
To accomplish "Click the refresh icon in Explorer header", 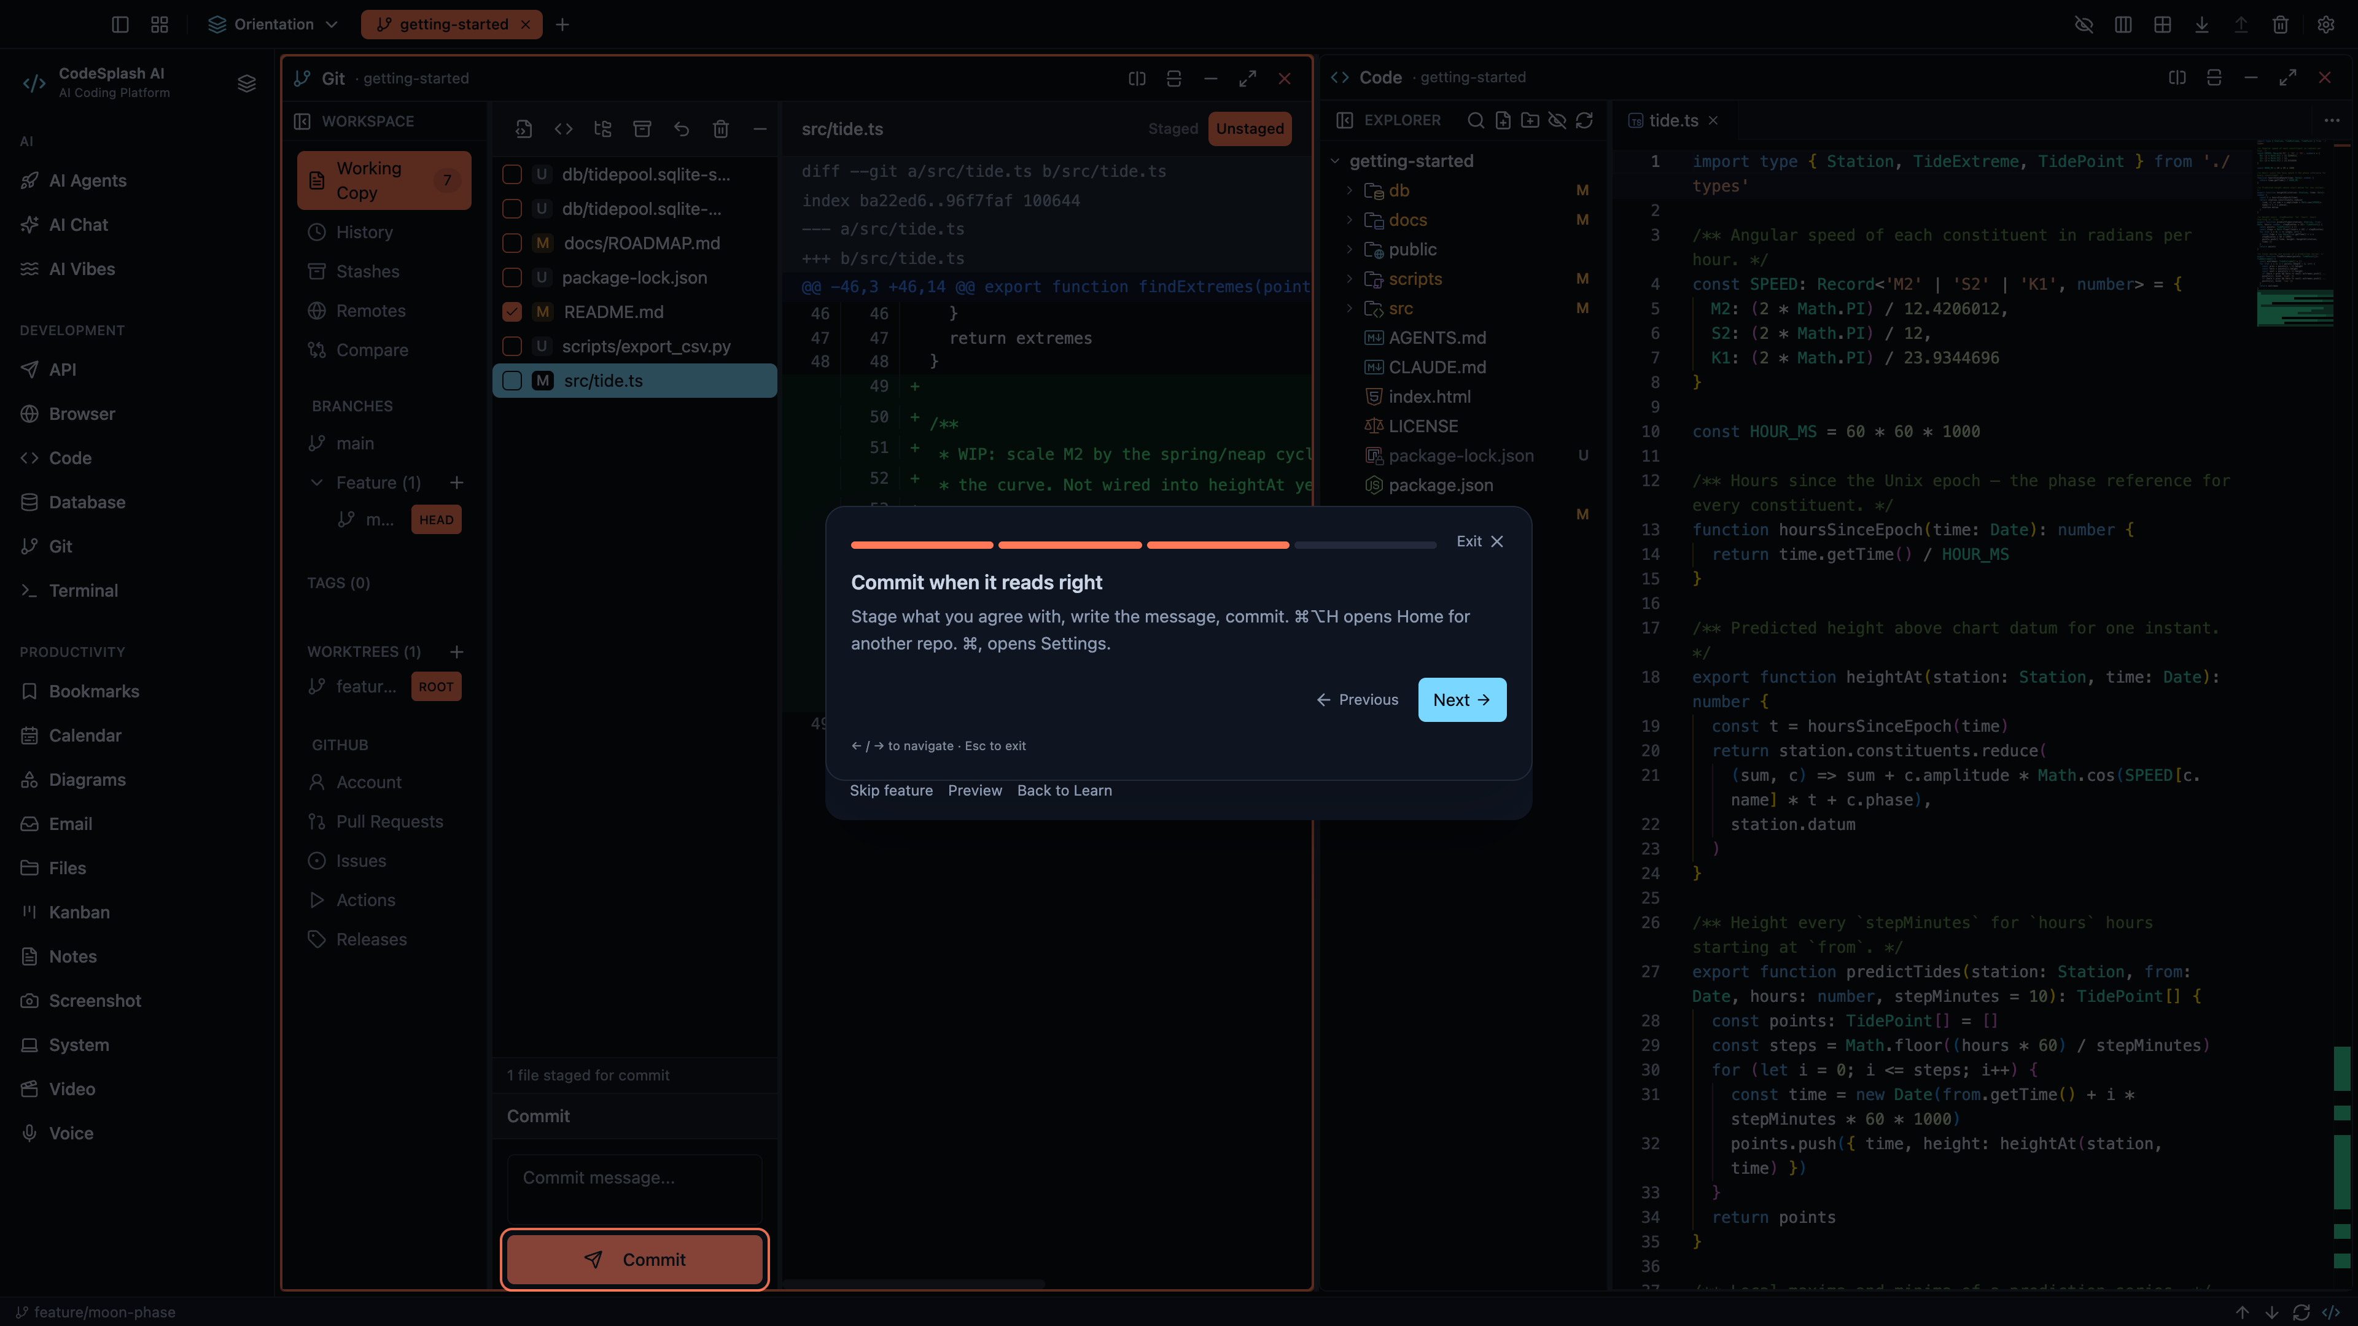I will click(1584, 120).
